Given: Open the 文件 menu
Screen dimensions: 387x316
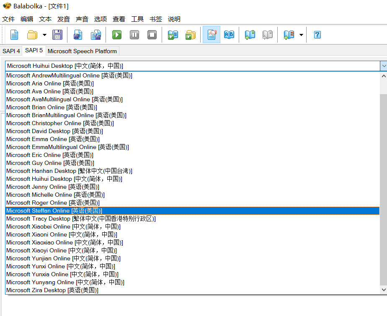Looking at the screenshot, I should pos(8,19).
